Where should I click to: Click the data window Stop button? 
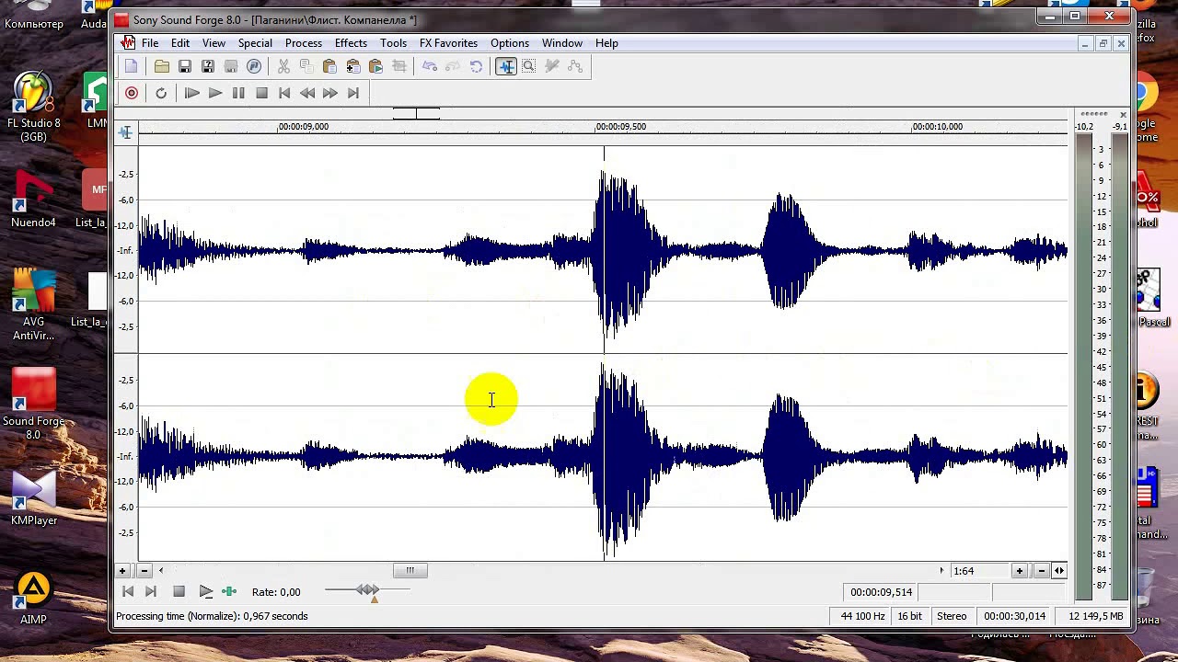click(x=179, y=592)
